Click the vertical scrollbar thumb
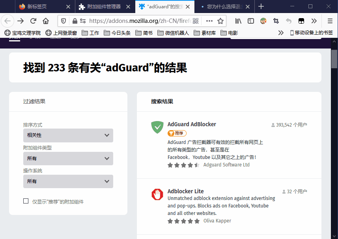Viewport: 338px width, 239px height. pyautogui.click(x=334, y=59)
